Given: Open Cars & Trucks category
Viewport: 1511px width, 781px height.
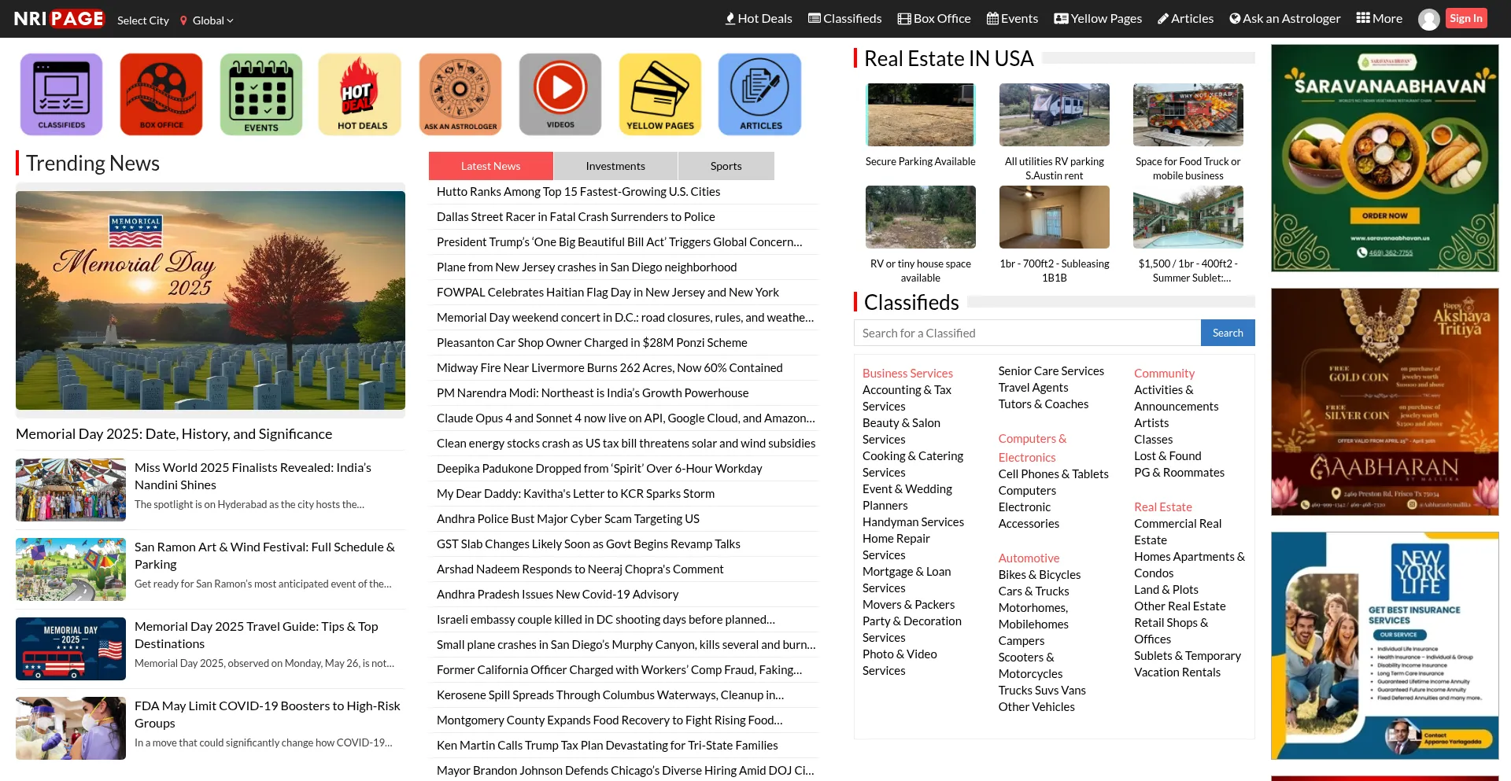Looking at the screenshot, I should (x=1033, y=591).
